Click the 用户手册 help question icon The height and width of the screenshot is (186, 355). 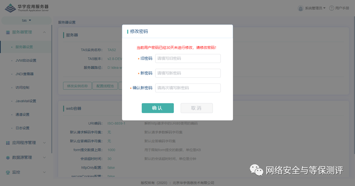point(331,8)
